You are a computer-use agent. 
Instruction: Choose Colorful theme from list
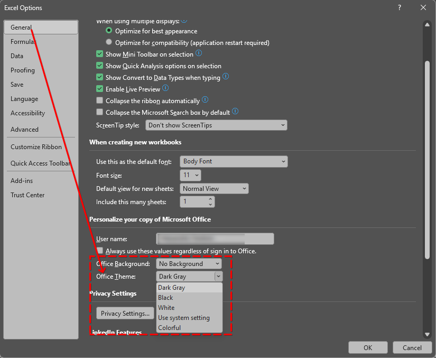189,328
